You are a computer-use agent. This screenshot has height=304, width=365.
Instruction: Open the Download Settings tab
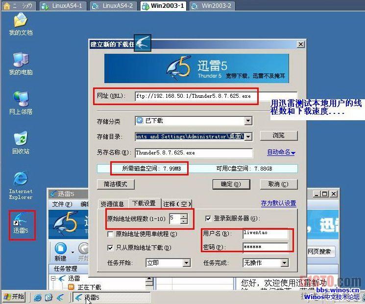[144, 203]
